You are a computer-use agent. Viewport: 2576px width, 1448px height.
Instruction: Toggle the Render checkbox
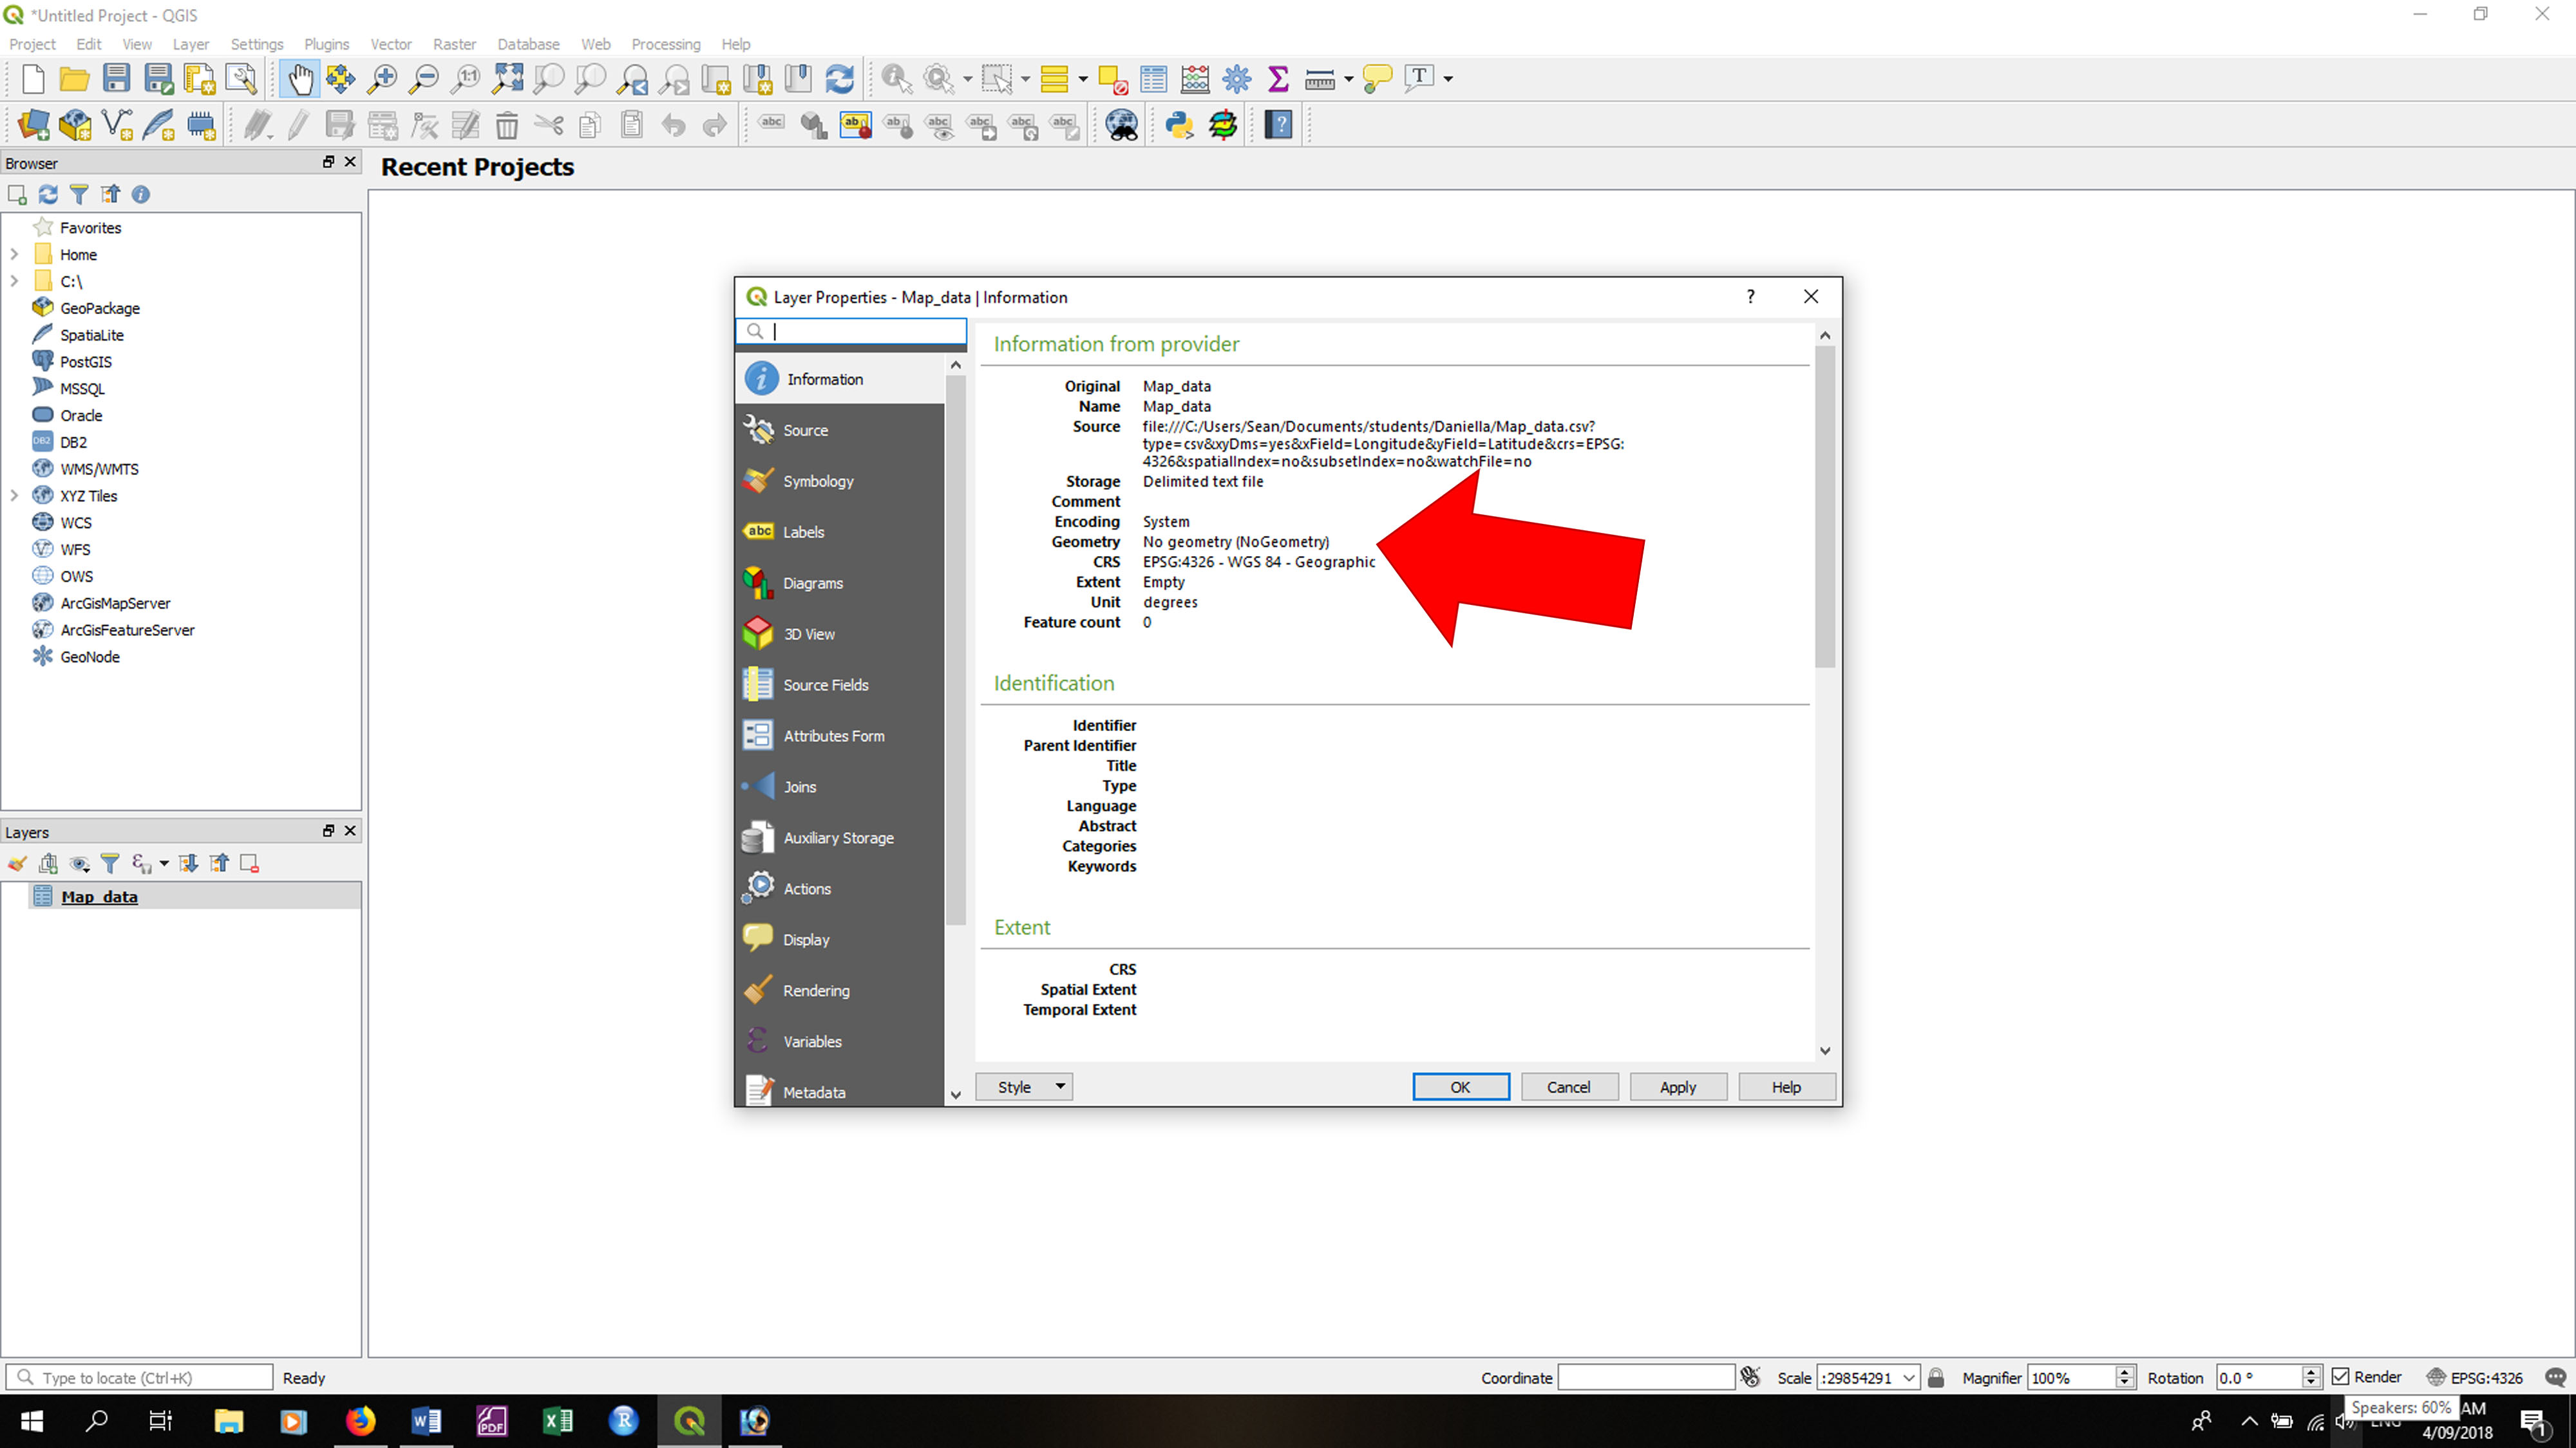coord(2340,1377)
